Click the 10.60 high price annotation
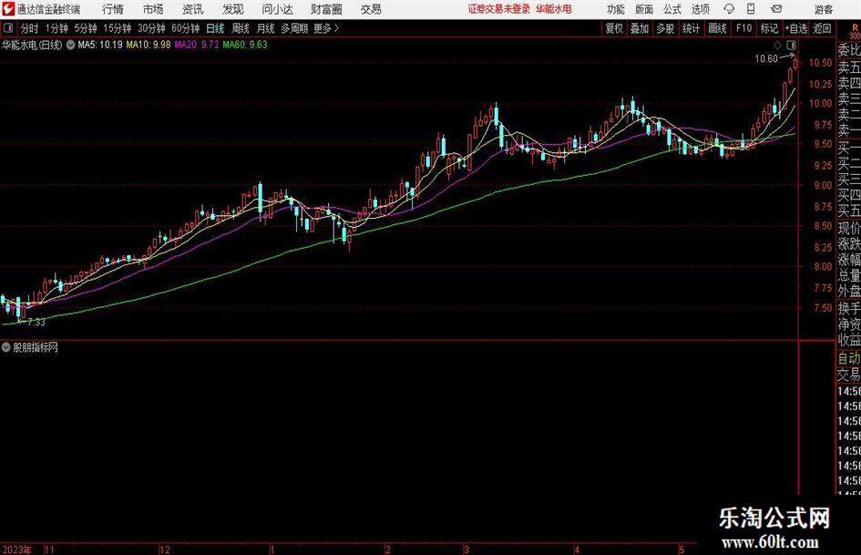The height and width of the screenshot is (555, 861). [x=766, y=59]
